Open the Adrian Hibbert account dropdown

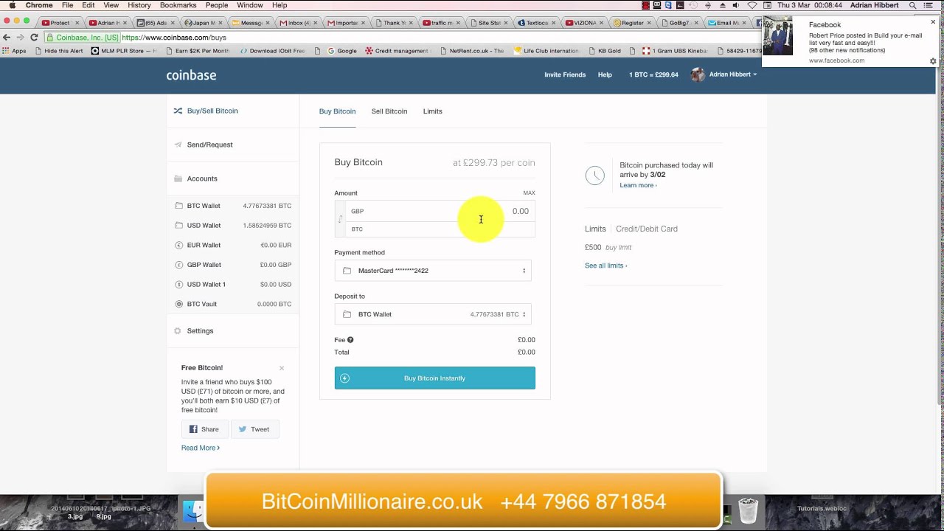click(x=723, y=74)
